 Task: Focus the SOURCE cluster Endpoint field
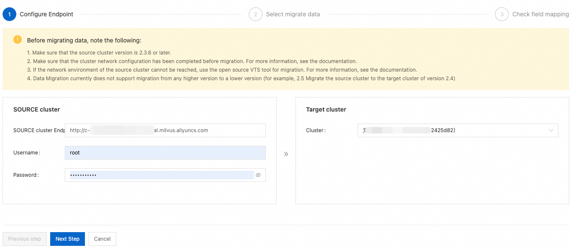165,130
